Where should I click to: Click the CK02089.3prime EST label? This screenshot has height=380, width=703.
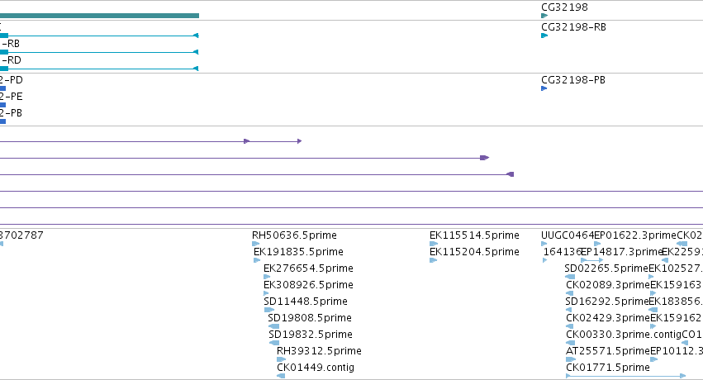pos(608,285)
